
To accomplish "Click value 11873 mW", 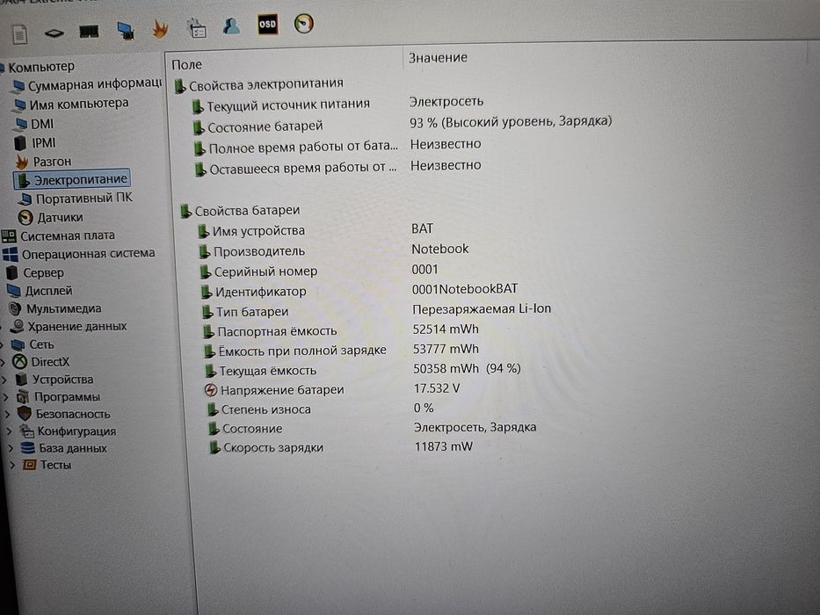I will click(x=444, y=446).
